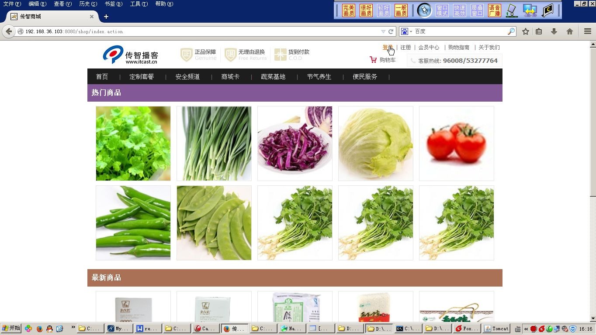Open the tomato product thumbnail
This screenshot has height=335, width=596.
point(456,144)
